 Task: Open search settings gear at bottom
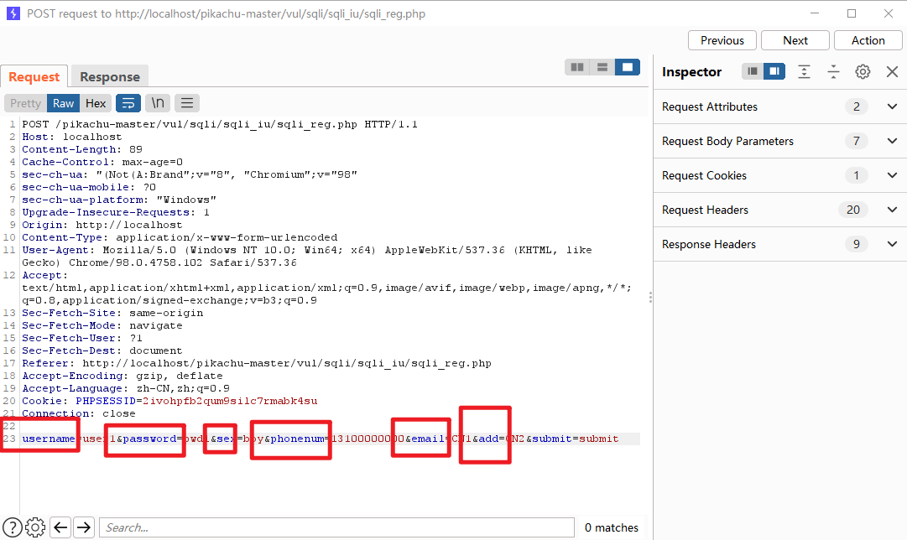pyautogui.click(x=35, y=527)
